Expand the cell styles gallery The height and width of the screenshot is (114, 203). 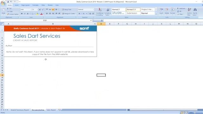coord(156,14)
